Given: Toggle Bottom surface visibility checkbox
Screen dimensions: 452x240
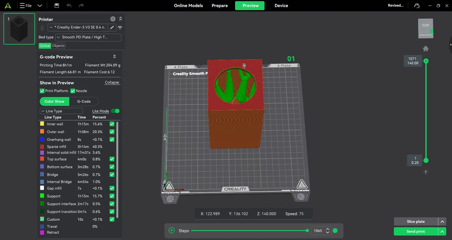Looking at the screenshot, I should pyautogui.click(x=112, y=167).
